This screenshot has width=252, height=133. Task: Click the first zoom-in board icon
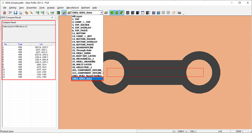click(37, 13)
